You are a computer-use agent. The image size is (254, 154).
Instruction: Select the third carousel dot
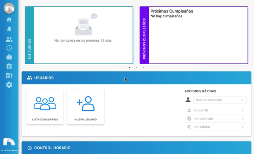tap(143, 68)
